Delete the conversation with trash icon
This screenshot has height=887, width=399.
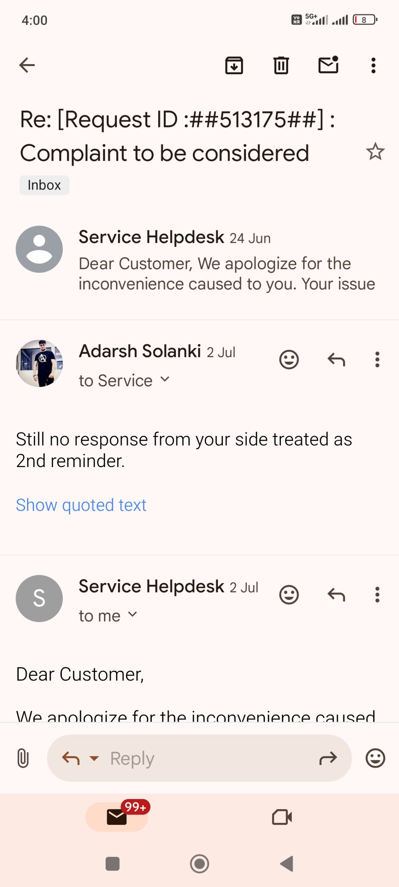pos(281,65)
